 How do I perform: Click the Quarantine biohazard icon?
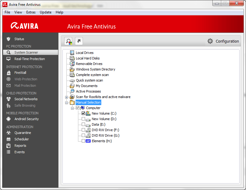click(9, 133)
